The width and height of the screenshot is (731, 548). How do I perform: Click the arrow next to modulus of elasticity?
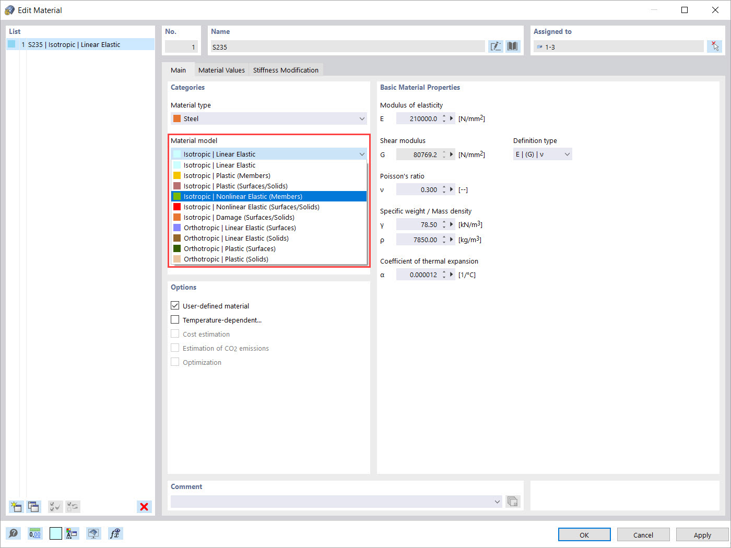(452, 118)
